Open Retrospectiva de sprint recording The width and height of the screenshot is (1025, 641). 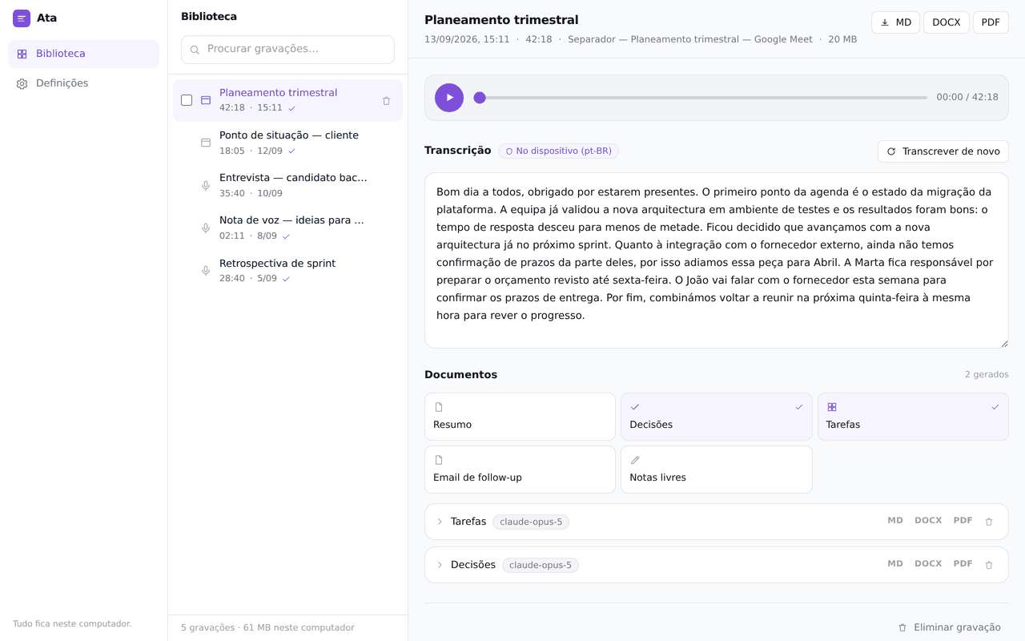(287, 271)
